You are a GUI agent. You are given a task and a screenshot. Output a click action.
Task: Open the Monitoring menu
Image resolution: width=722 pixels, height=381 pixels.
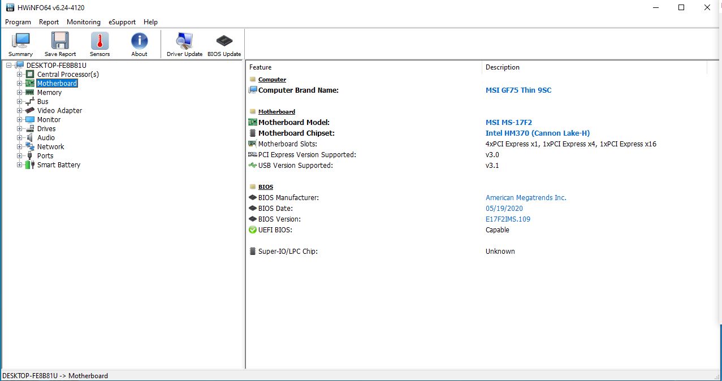point(84,22)
